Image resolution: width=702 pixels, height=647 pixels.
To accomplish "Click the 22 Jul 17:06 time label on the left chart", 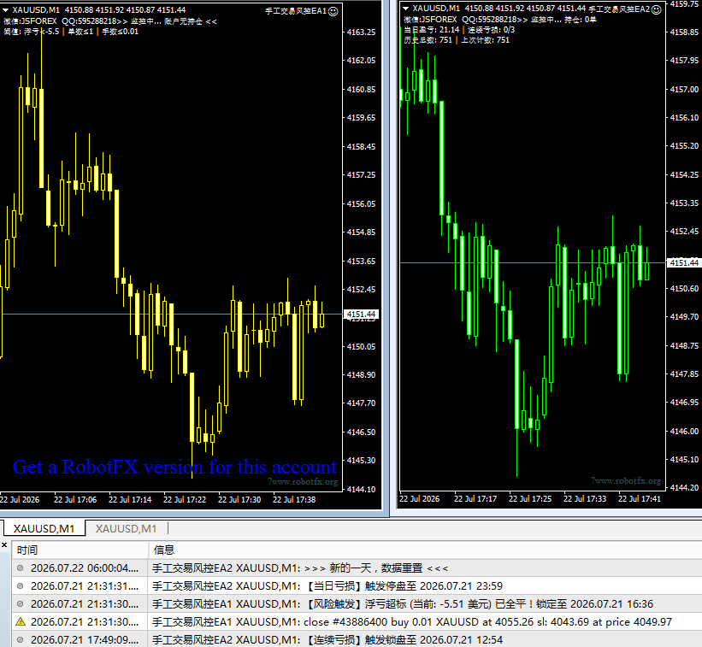I will pos(75,499).
